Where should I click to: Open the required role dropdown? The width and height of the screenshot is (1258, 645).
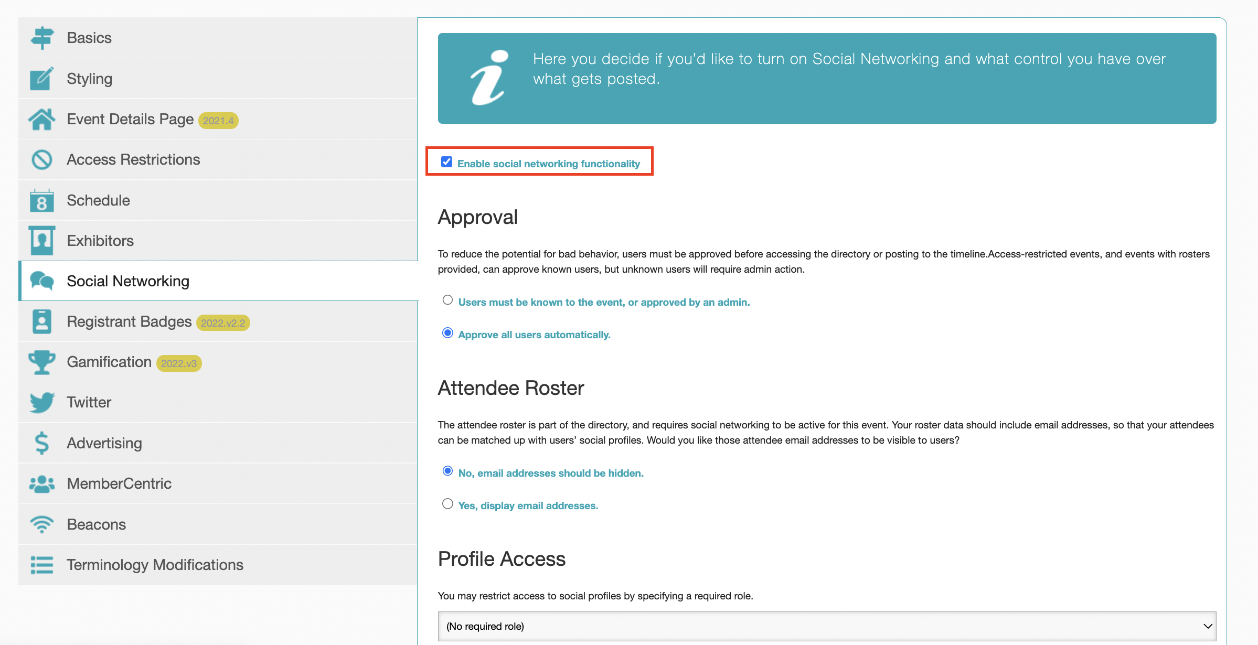827,626
